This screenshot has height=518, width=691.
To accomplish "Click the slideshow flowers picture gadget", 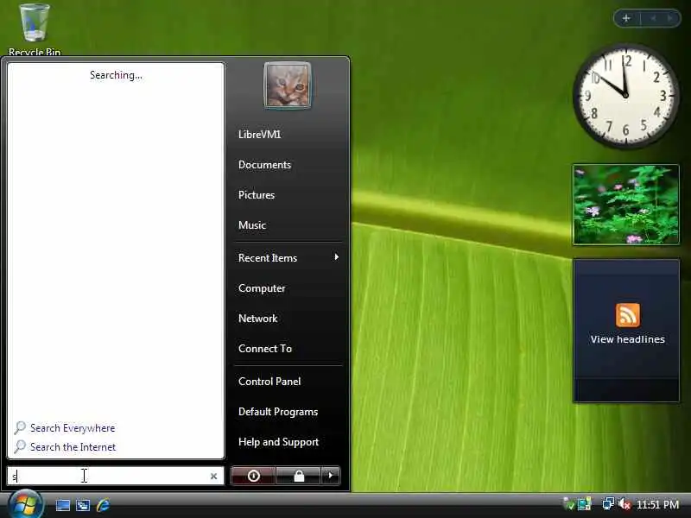I will tap(625, 205).
